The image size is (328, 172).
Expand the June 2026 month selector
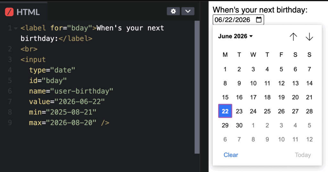coord(235,36)
